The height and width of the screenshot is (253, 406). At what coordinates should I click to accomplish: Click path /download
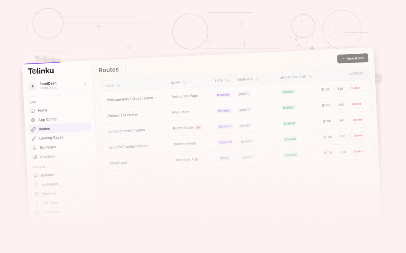(118, 163)
